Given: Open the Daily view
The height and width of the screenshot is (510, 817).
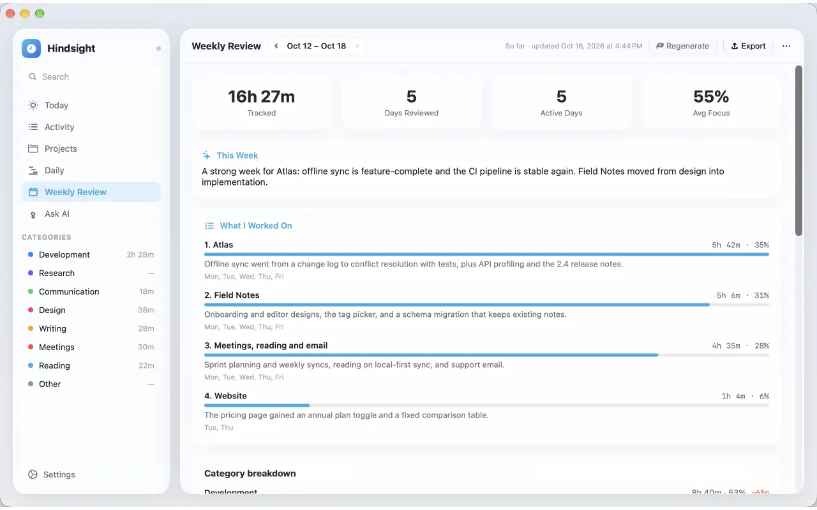Looking at the screenshot, I should pos(91,170).
